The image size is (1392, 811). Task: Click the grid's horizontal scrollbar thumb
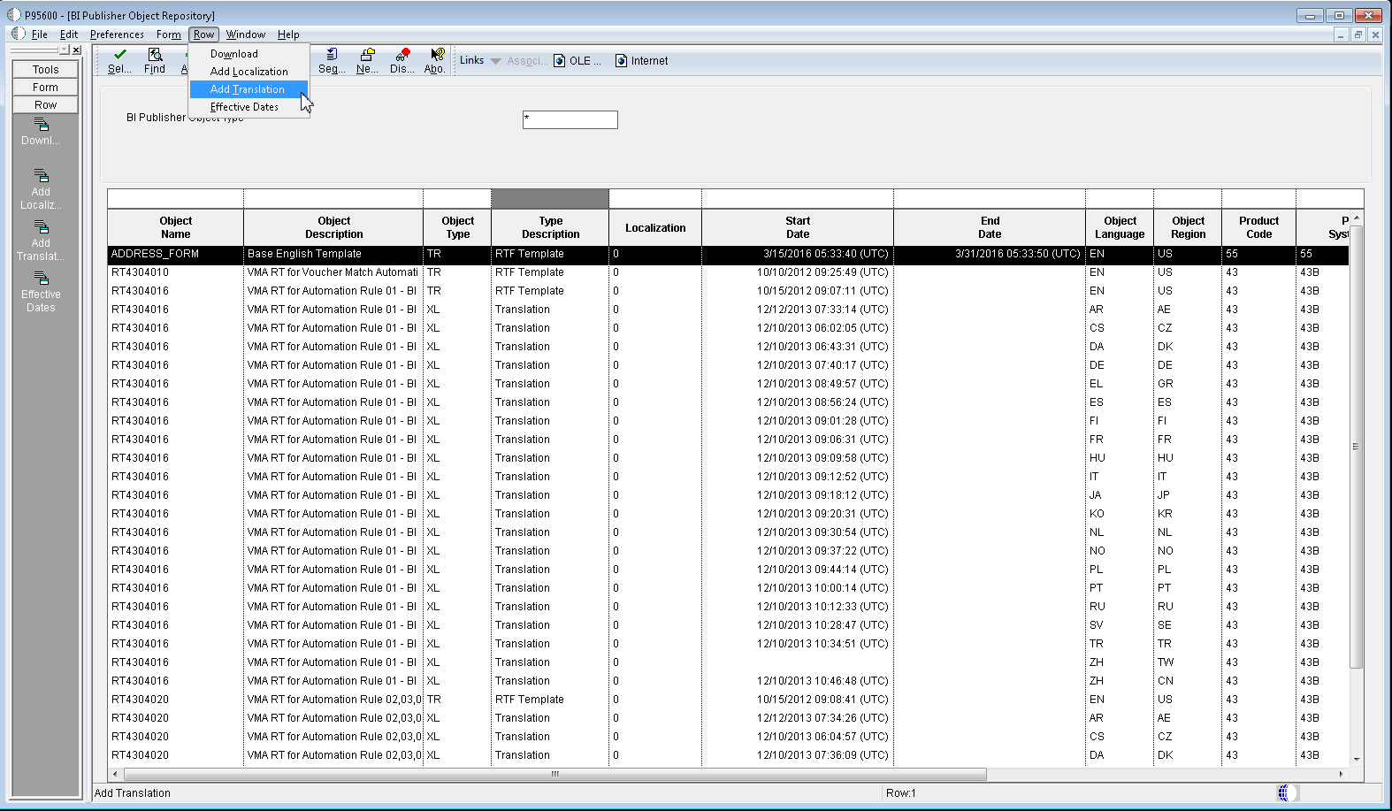click(x=555, y=774)
